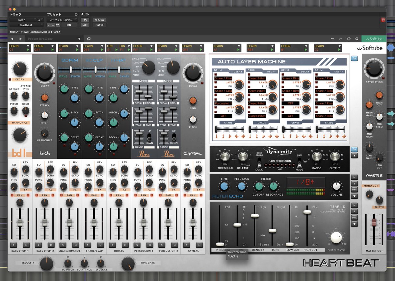395x281 pixels.
Task: Play the D1 pad green triangle
Action: tap(78, 50)
